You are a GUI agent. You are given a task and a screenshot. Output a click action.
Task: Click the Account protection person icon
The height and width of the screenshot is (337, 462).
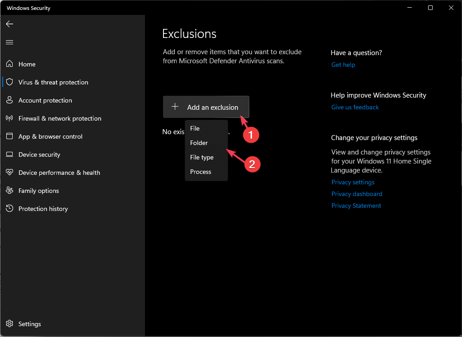(x=9, y=100)
